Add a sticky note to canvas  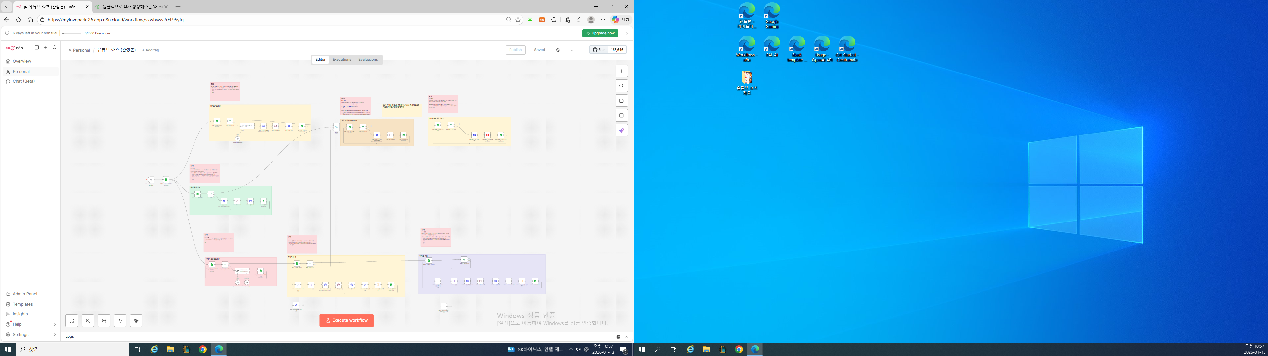621,101
